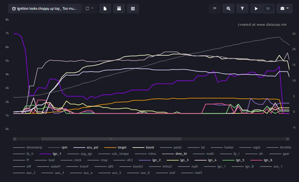299x182 pixels.
Task: Show the avg_ign series
Action: (x=80, y=154)
